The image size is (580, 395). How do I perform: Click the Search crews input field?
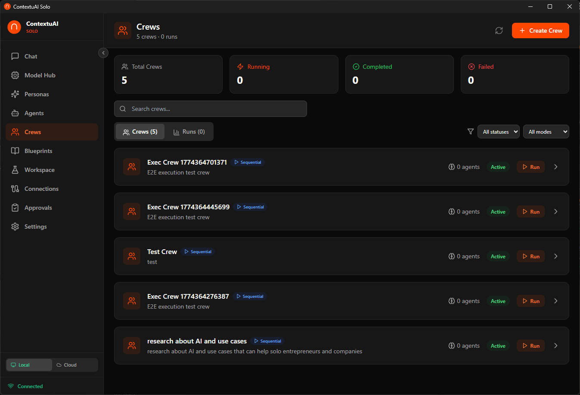click(x=211, y=109)
